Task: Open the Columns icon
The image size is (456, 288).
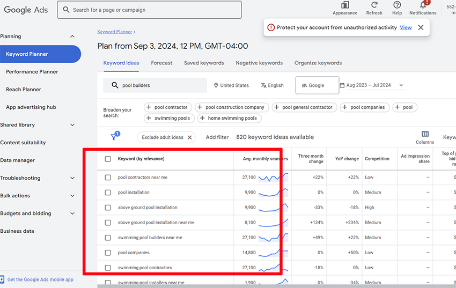Action: [425, 135]
